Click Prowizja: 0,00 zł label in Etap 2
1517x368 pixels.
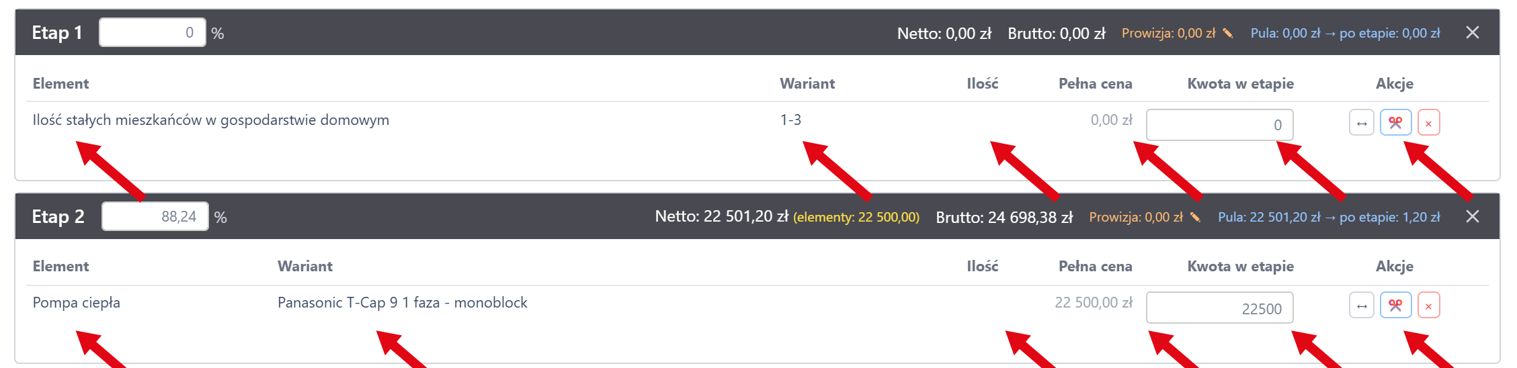tap(1135, 217)
